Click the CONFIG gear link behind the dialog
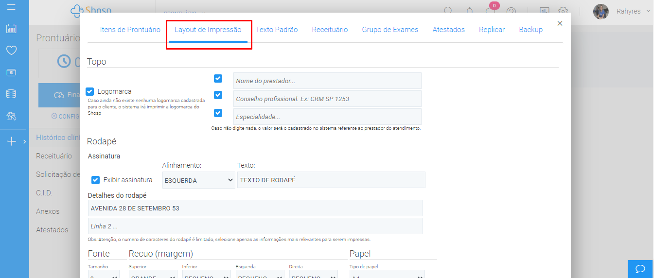The image size is (654, 278). point(65,116)
